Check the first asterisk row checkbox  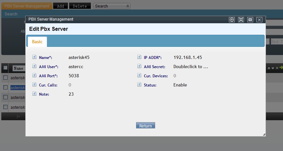pyautogui.click(x=5, y=78)
